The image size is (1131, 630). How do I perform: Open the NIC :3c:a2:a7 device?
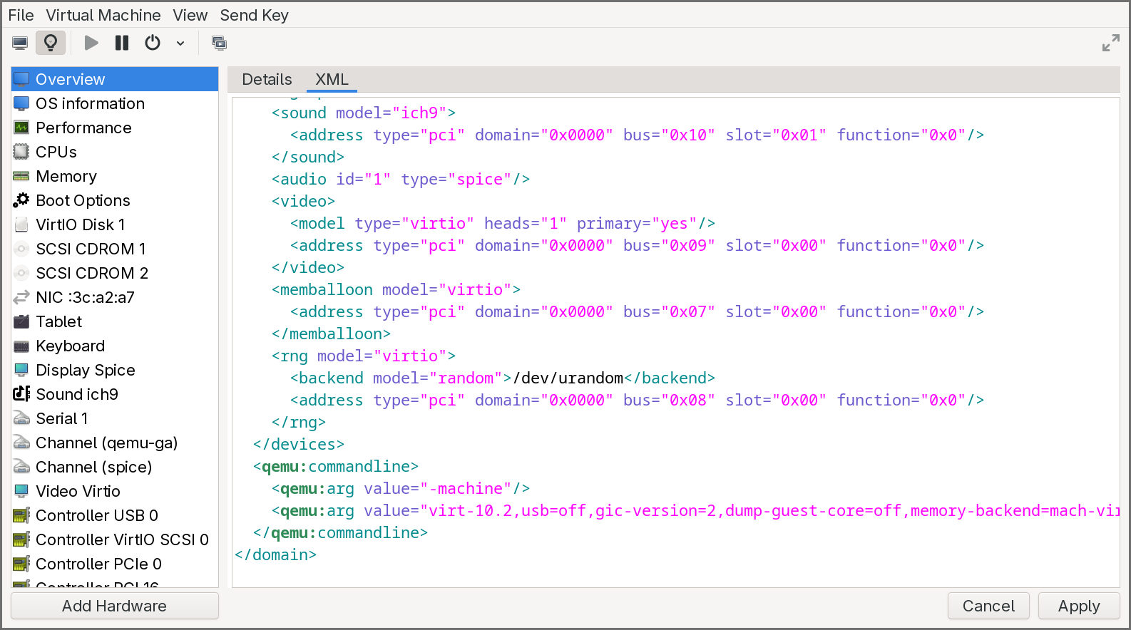pos(85,297)
